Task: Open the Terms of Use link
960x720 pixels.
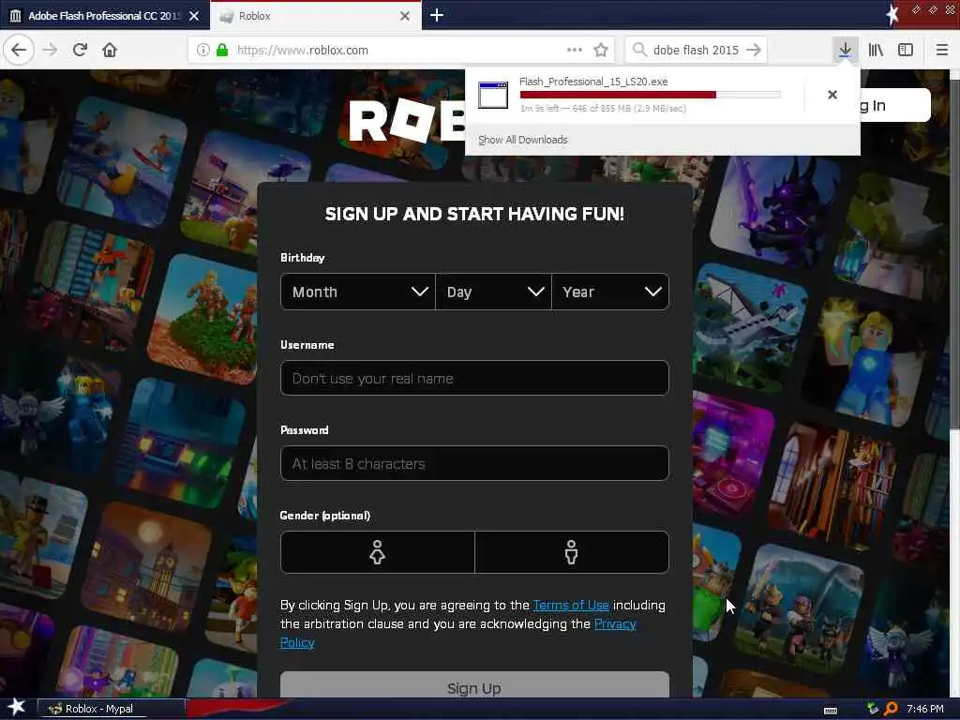Action: tap(571, 605)
